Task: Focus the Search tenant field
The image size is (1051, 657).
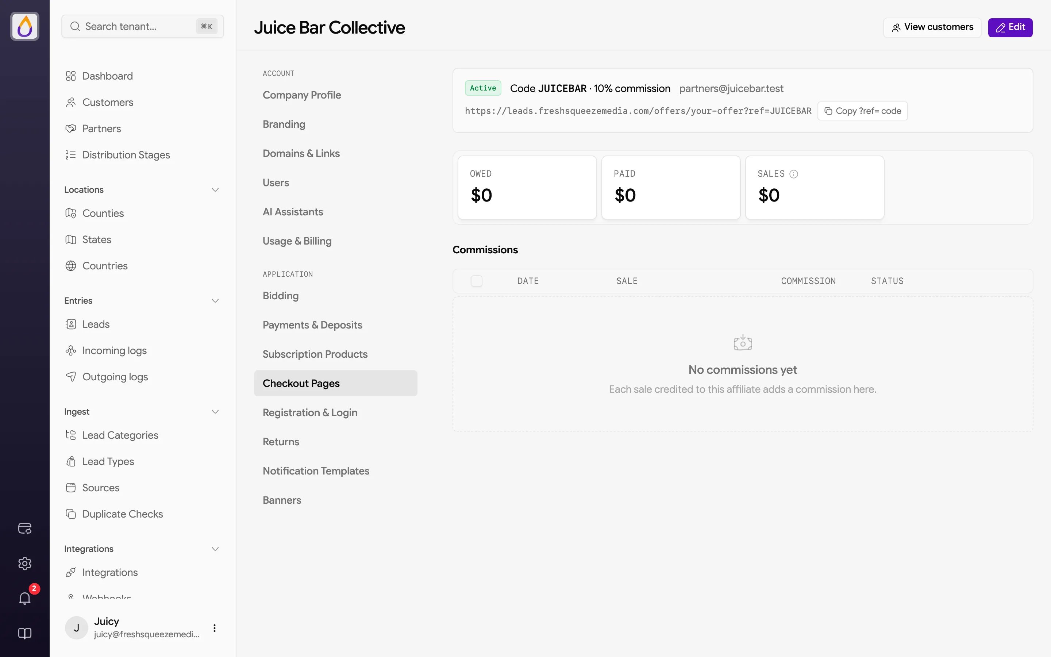Action: click(x=142, y=27)
